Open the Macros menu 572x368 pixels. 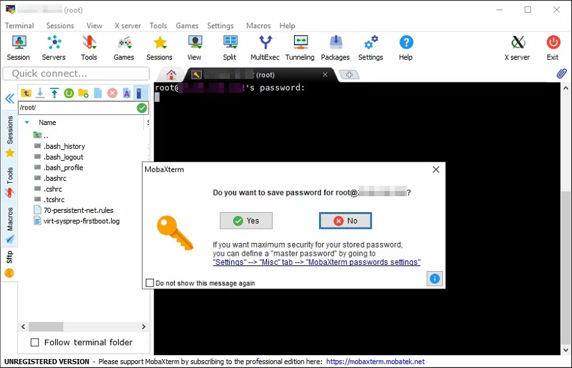point(258,26)
